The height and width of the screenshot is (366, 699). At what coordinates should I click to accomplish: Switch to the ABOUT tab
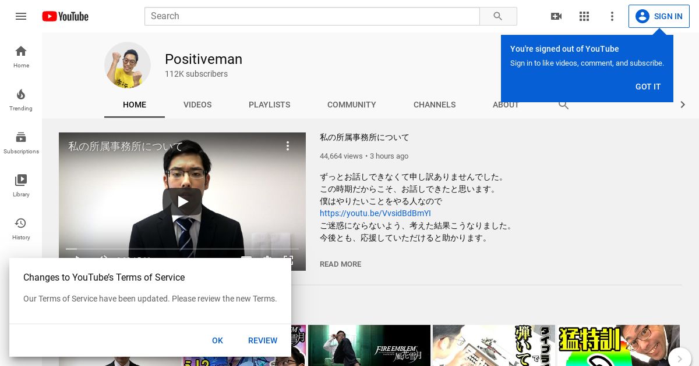506,105
